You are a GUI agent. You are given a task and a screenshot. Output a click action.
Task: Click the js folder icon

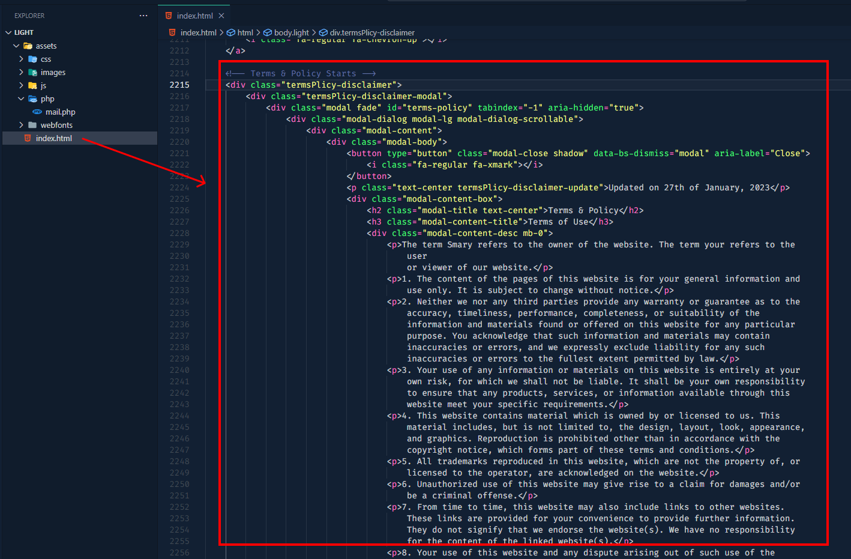click(32, 85)
